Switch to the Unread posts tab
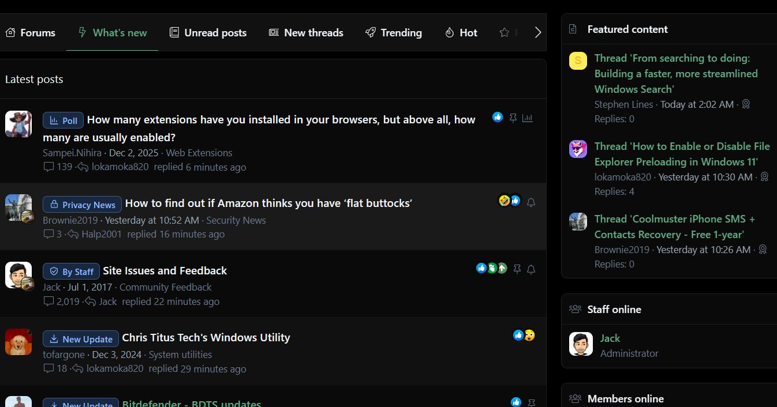This screenshot has height=407, width=777. click(x=208, y=33)
